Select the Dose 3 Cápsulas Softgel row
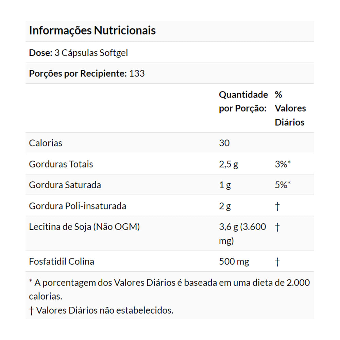 click(x=79, y=53)
